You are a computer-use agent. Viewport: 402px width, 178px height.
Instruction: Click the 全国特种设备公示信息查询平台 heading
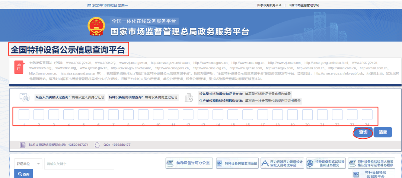[68, 50]
